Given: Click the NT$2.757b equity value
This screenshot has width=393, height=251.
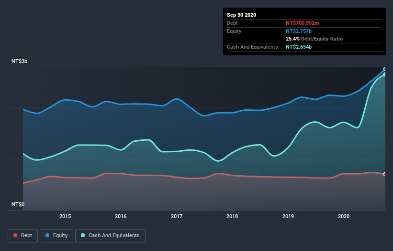Looking at the screenshot, I should click(299, 31).
